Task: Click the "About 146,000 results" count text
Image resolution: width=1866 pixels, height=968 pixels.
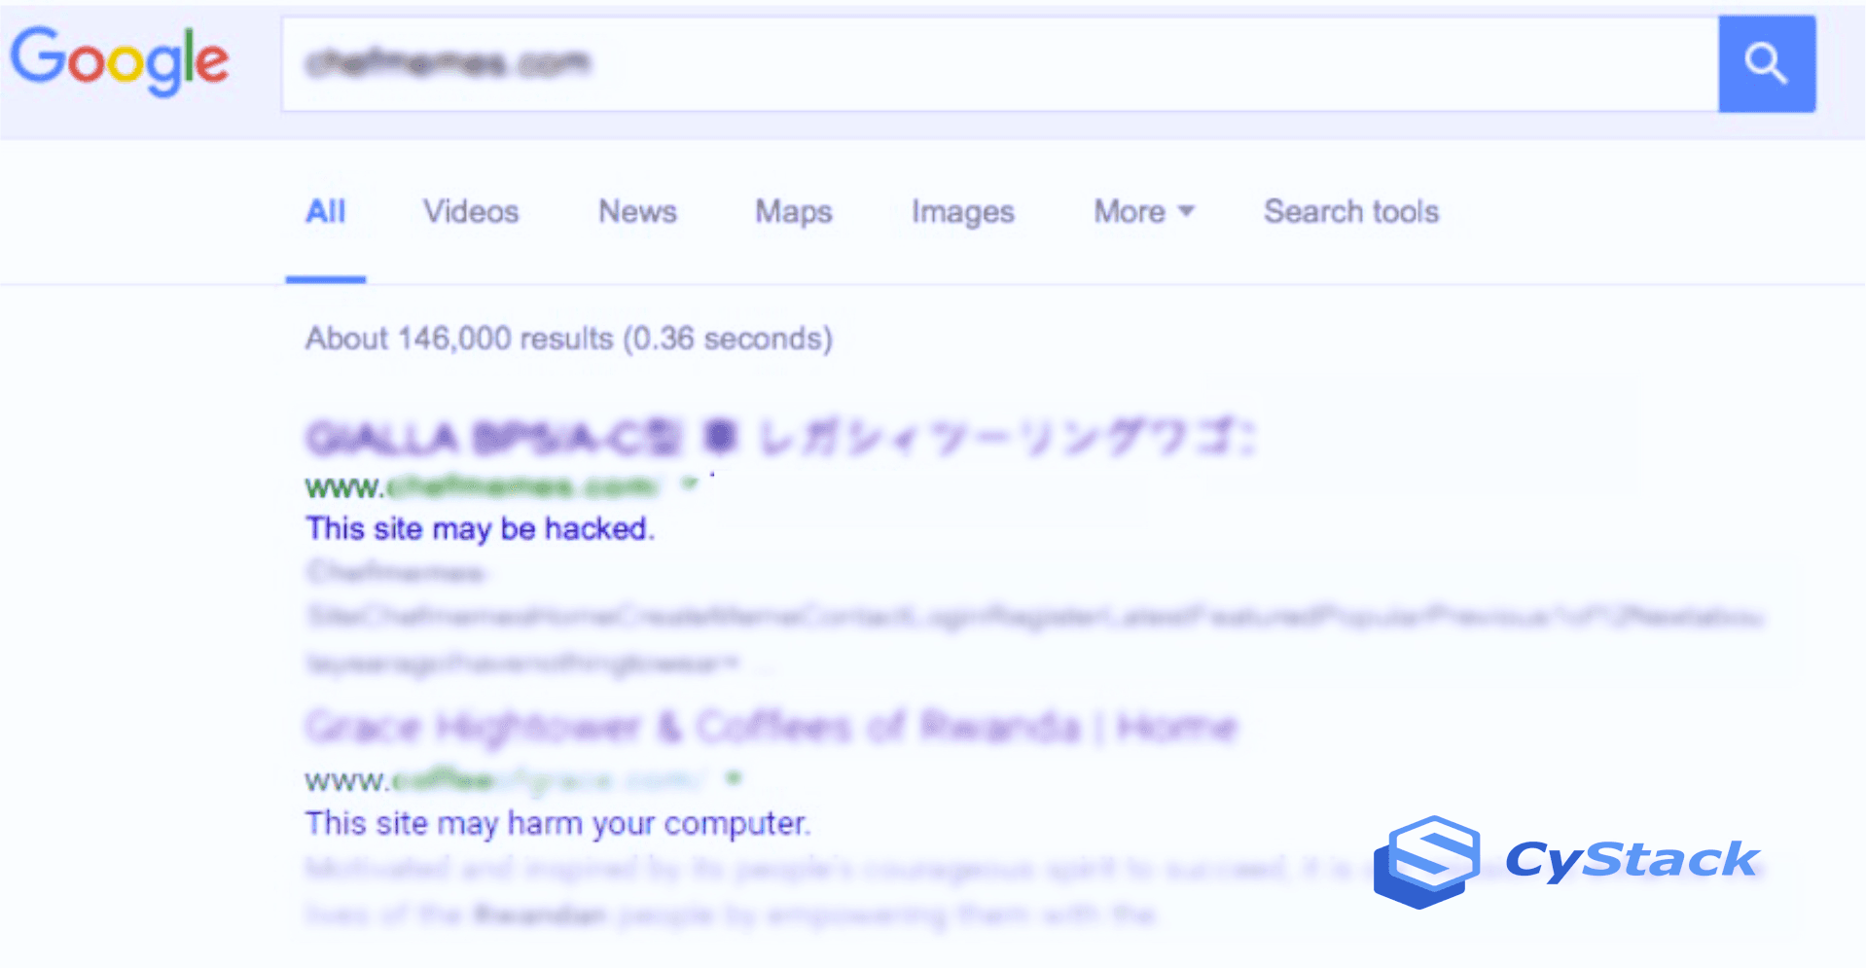Action: tap(569, 339)
